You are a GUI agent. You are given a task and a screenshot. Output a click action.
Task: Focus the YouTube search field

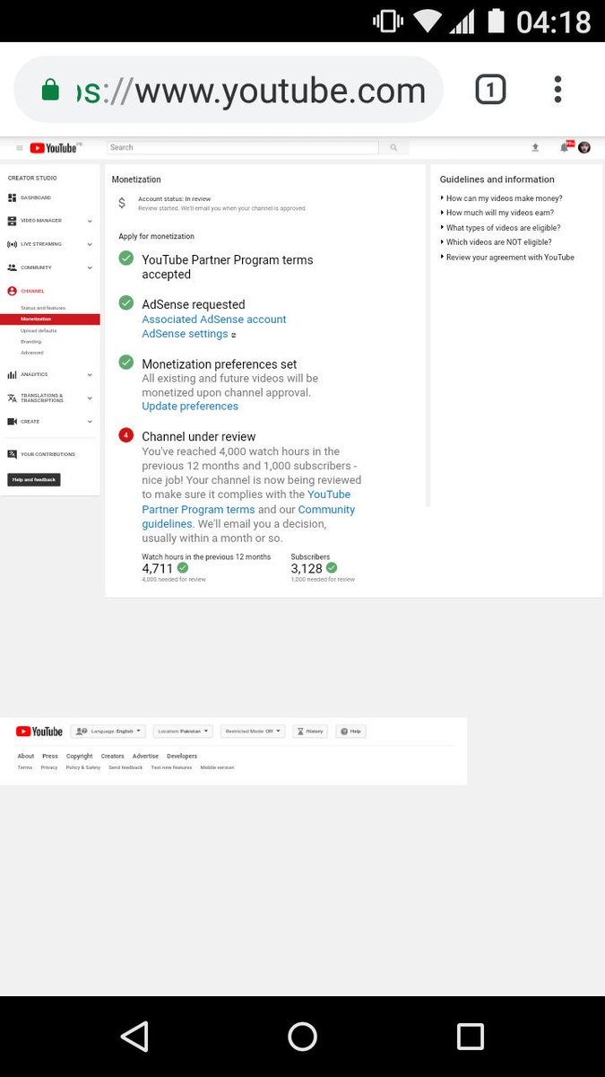(243, 148)
